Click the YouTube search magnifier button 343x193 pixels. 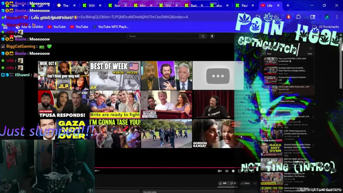[x=203, y=36]
